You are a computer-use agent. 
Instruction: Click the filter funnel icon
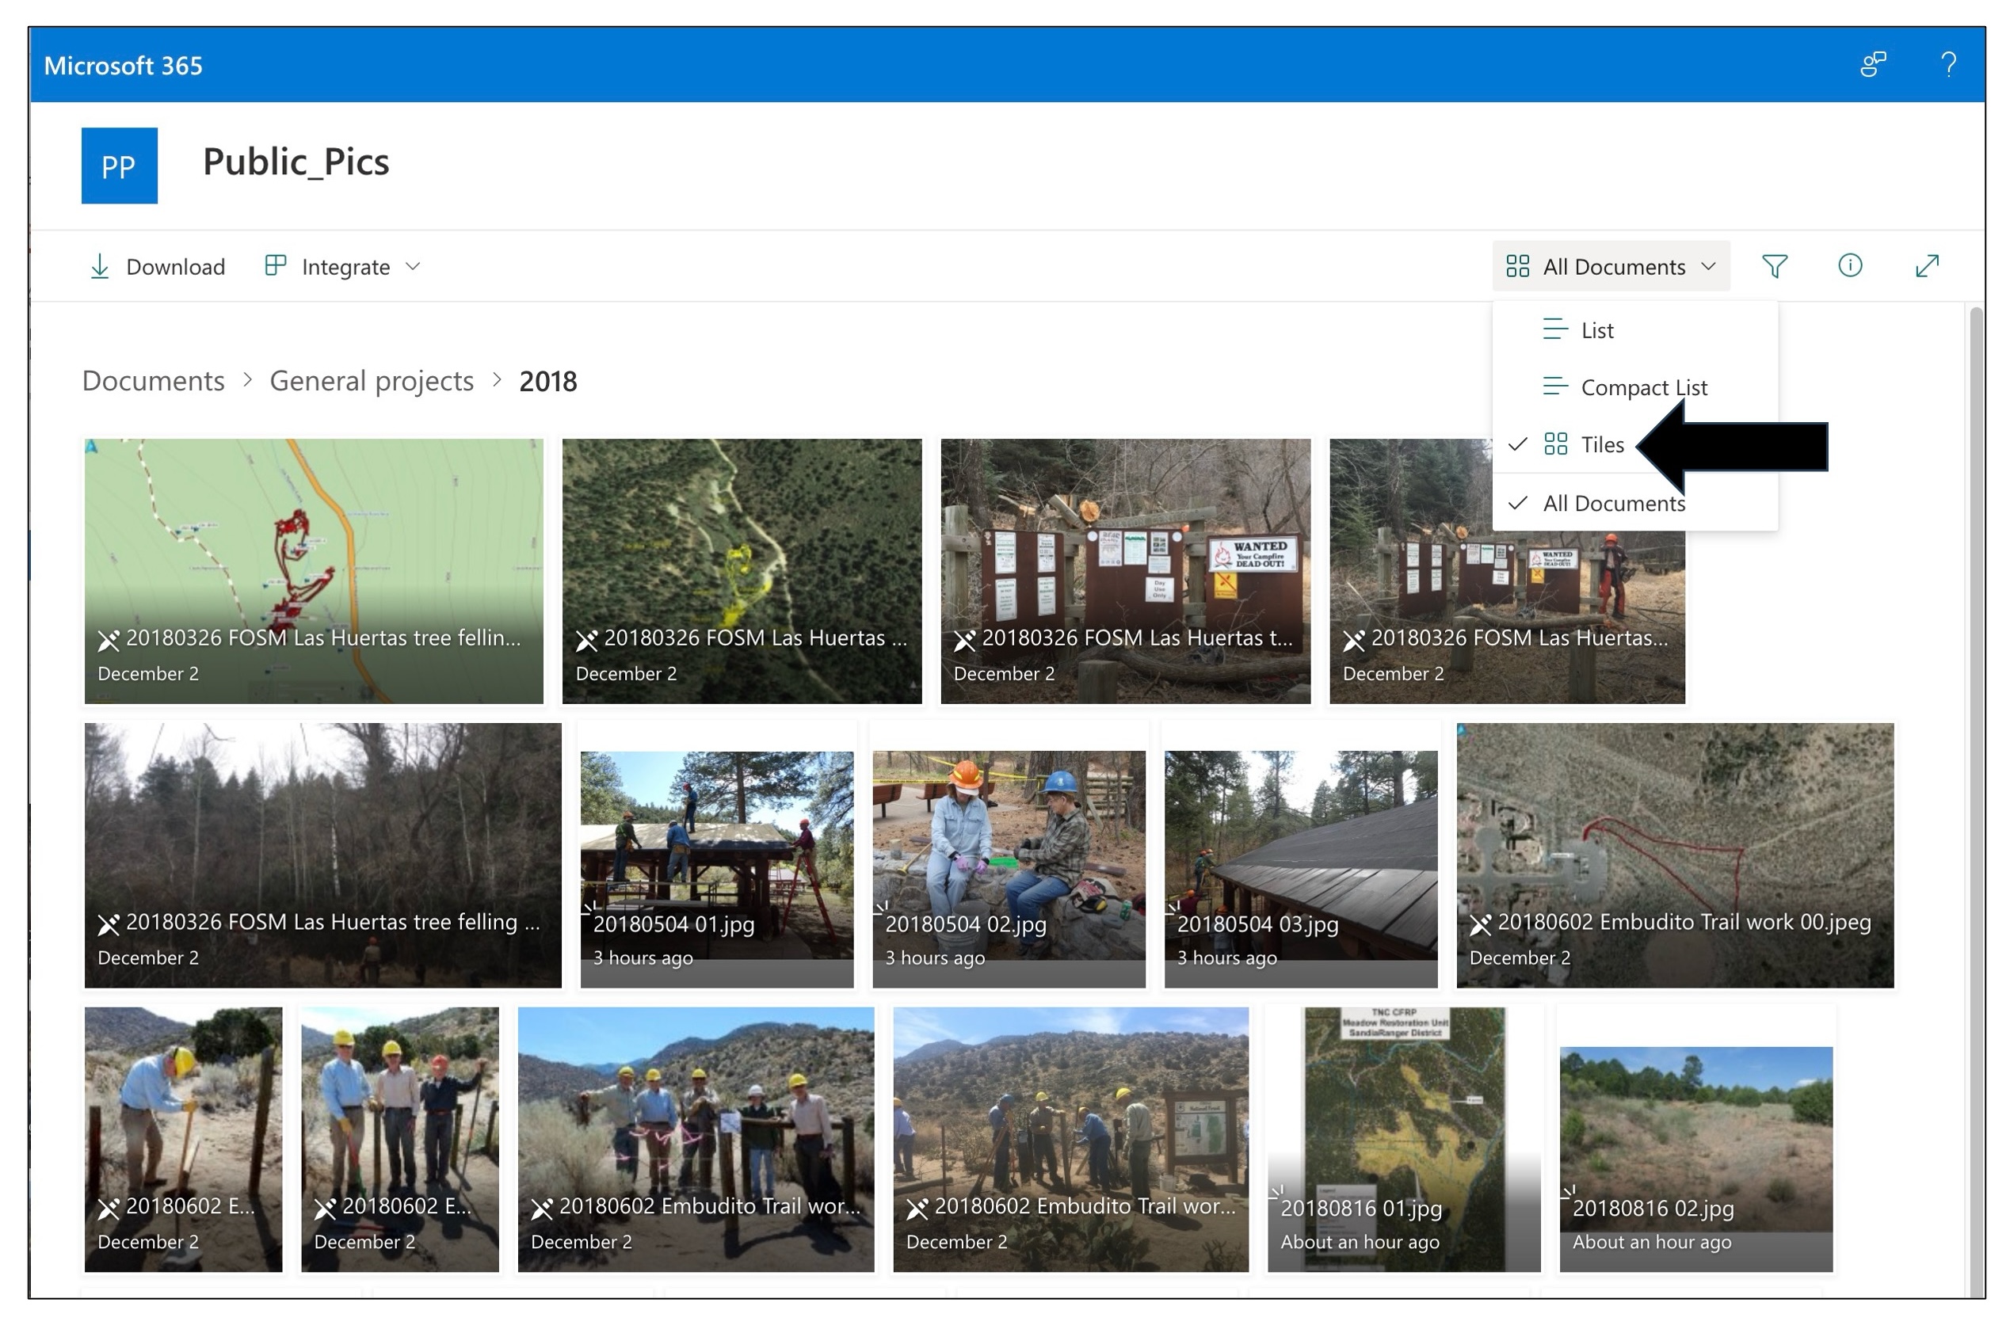coord(1773,267)
